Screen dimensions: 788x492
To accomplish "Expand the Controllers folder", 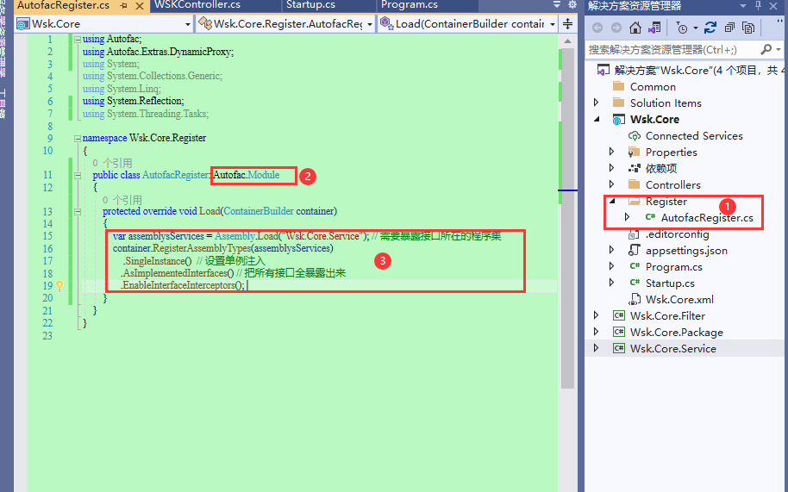I will [x=611, y=184].
